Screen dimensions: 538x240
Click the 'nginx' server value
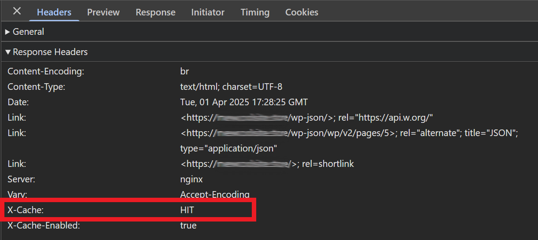(x=191, y=179)
